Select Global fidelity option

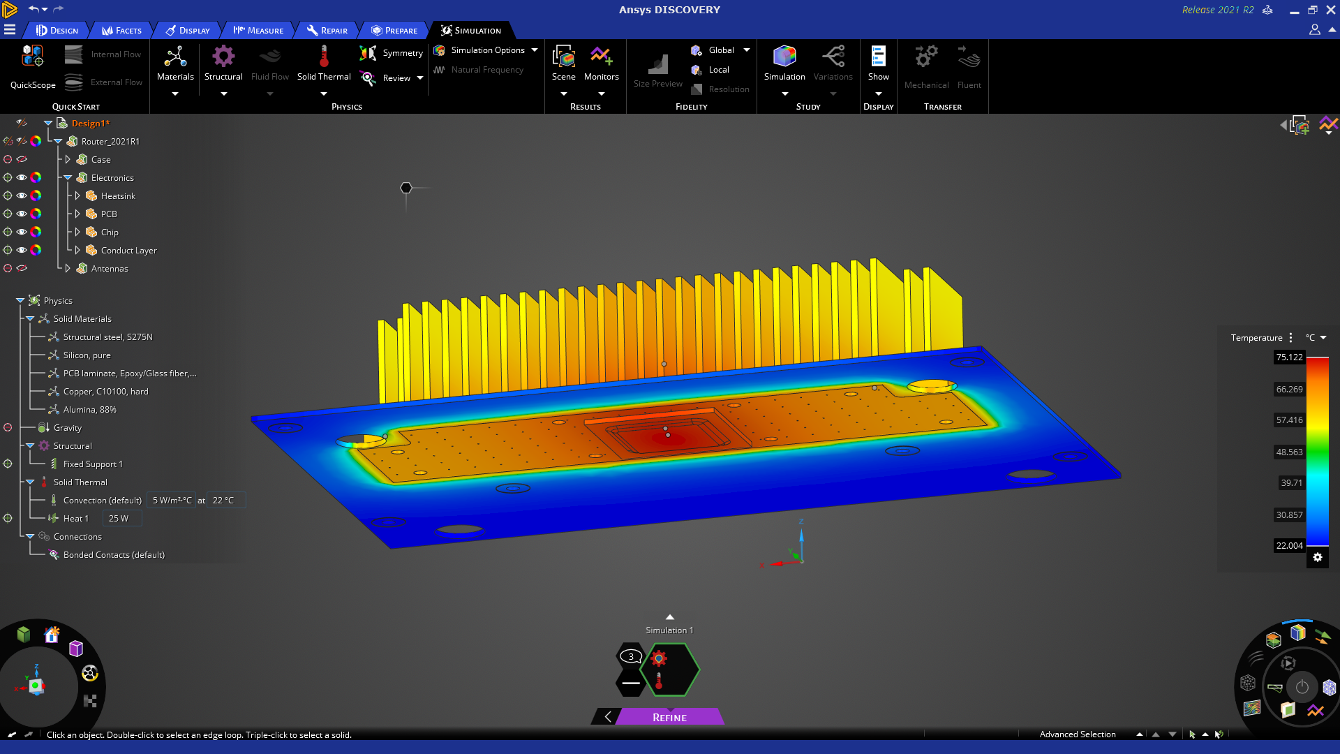[720, 50]
